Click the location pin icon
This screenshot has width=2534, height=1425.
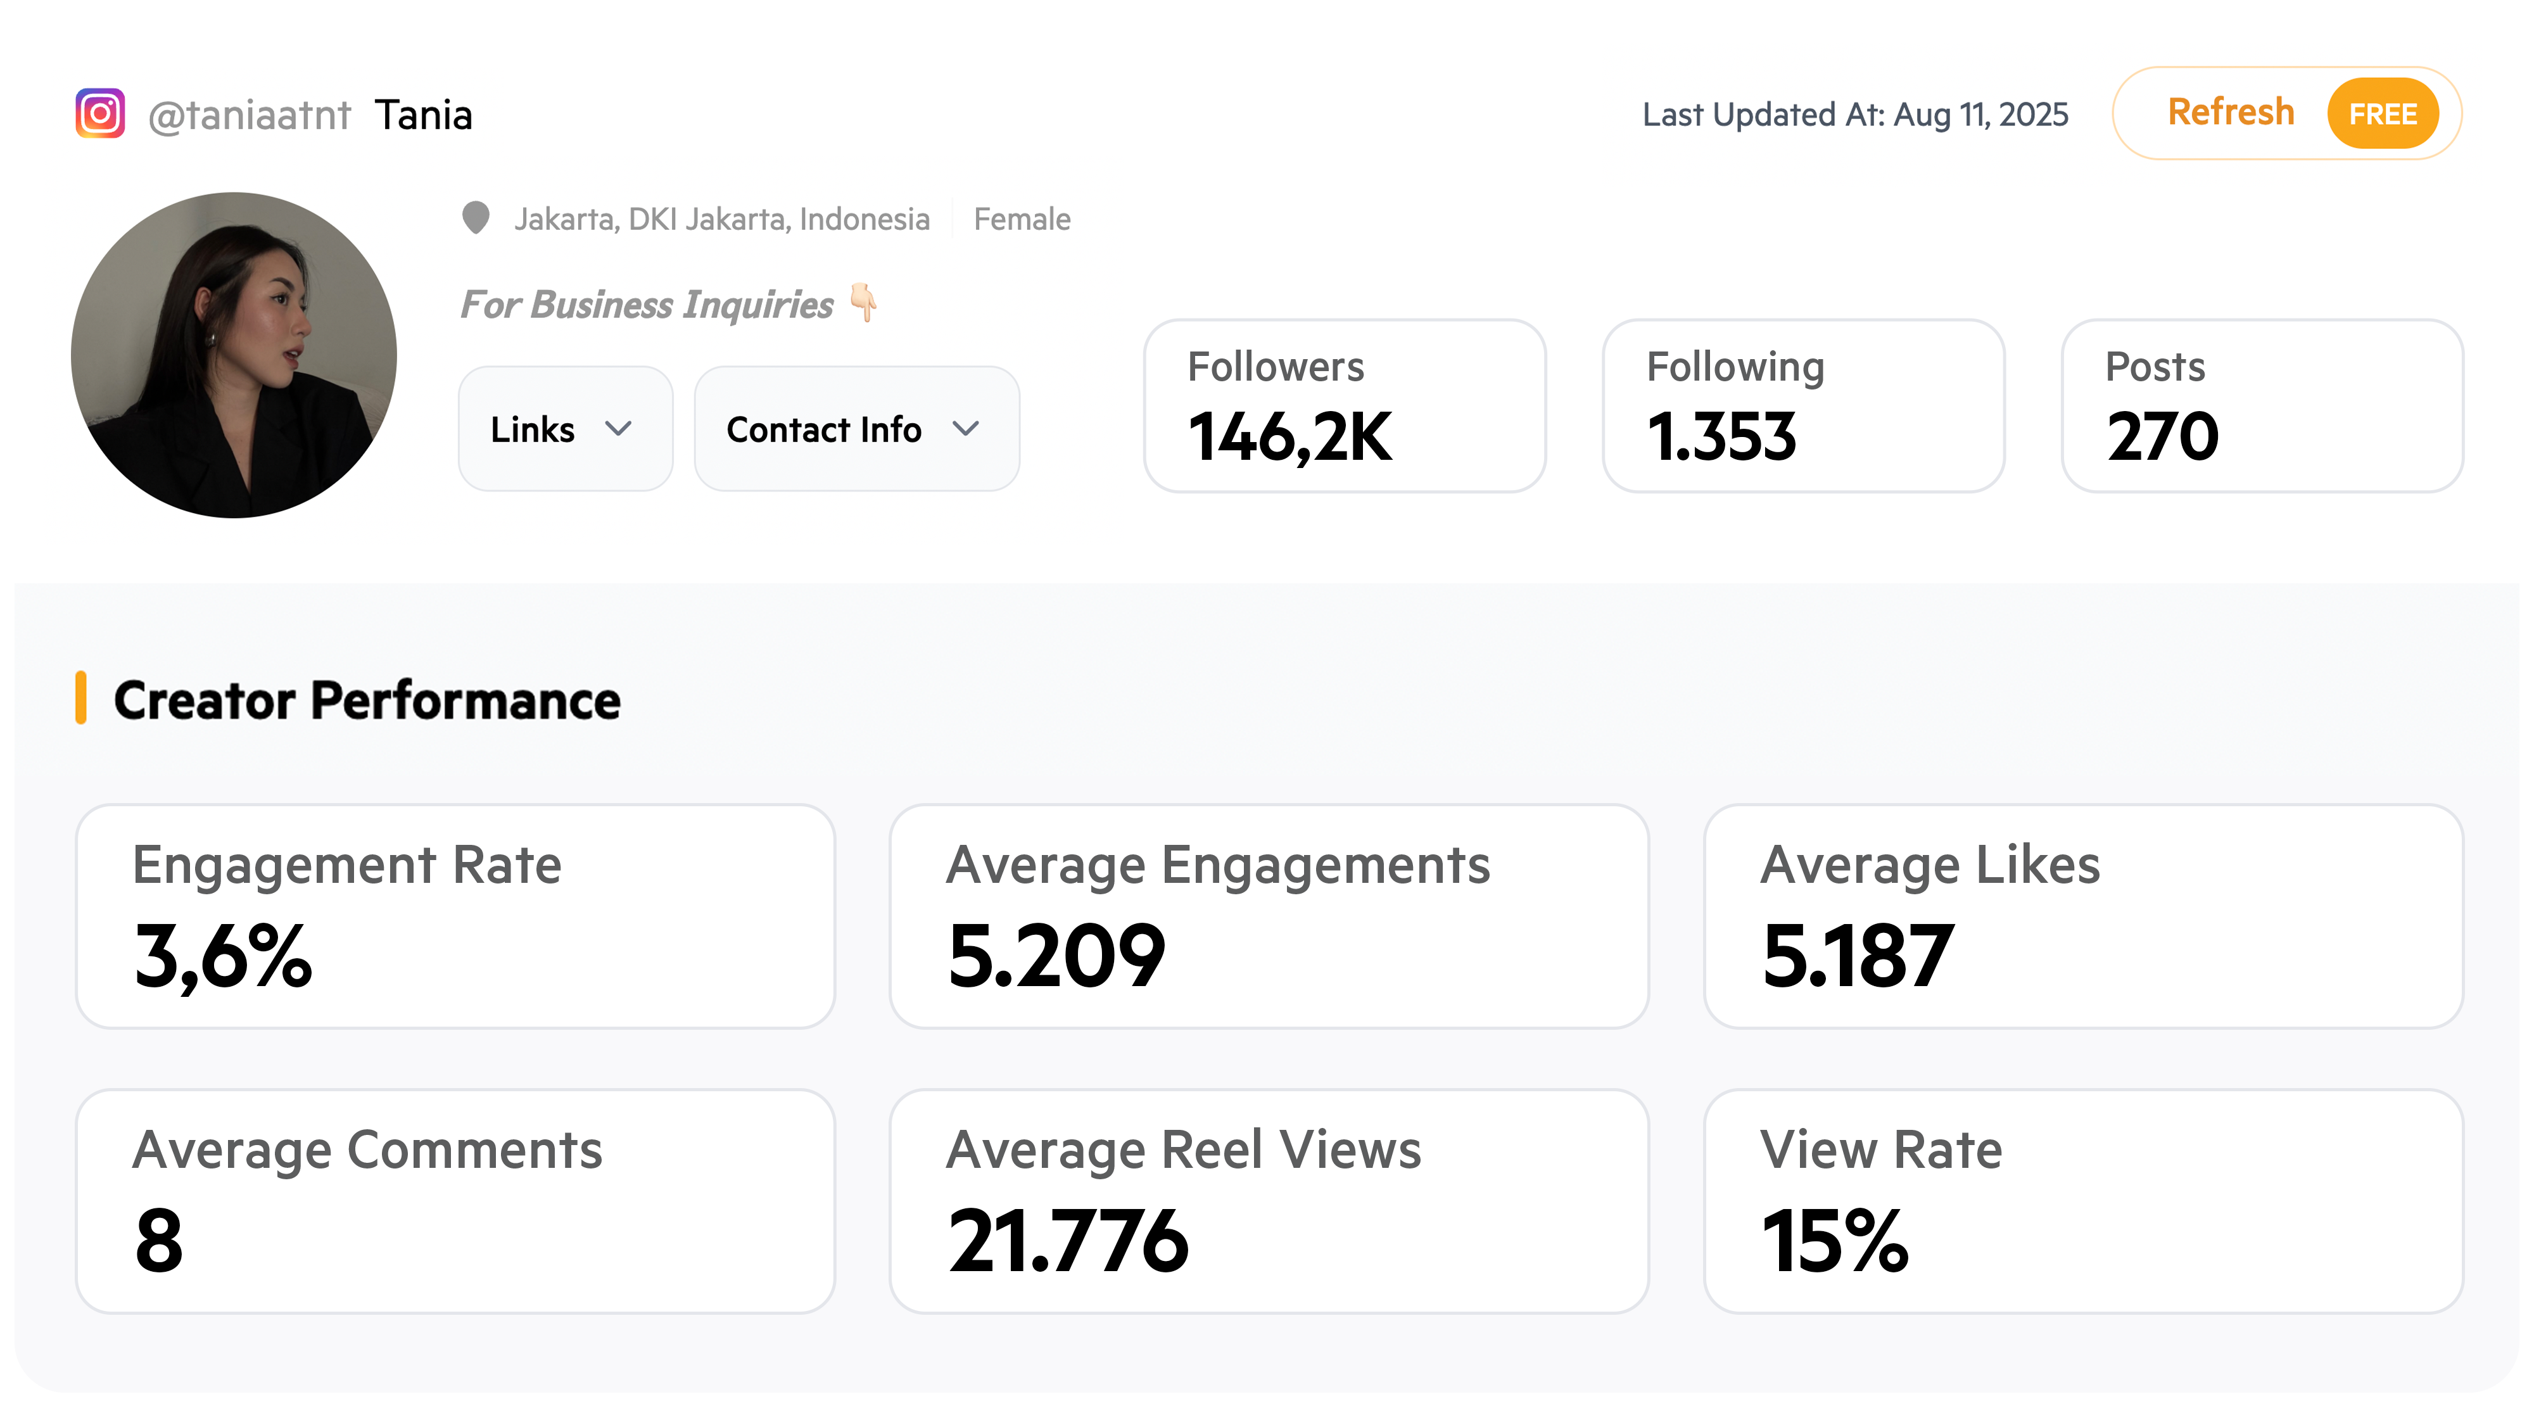click(476, 218)
